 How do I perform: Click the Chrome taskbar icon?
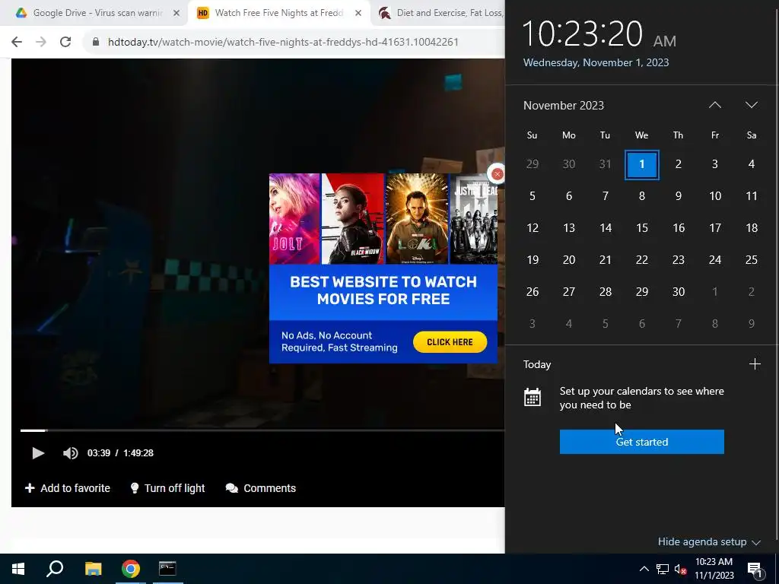click(131, 569)
